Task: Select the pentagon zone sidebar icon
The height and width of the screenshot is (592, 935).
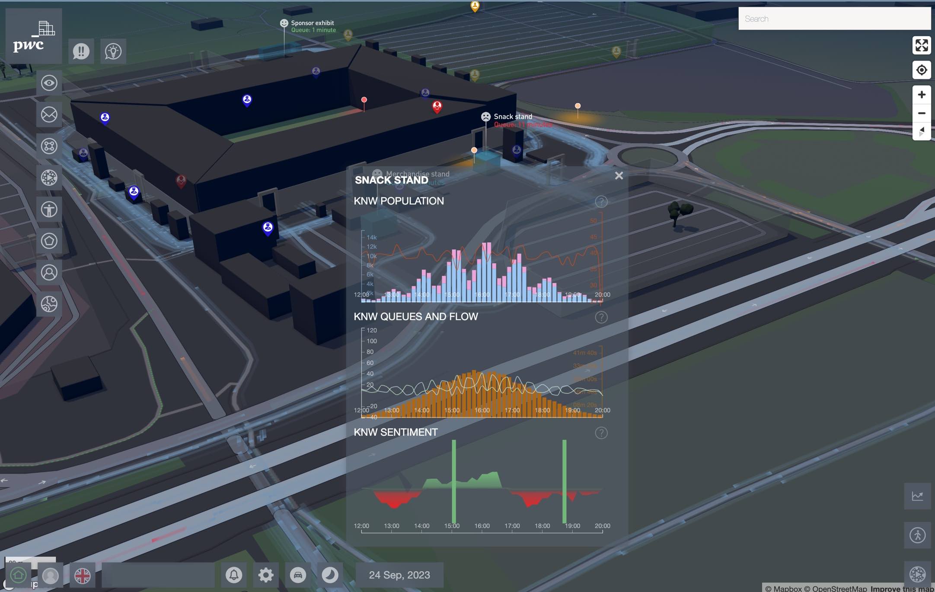Action: pyautogui.click(x=49, y=241)
